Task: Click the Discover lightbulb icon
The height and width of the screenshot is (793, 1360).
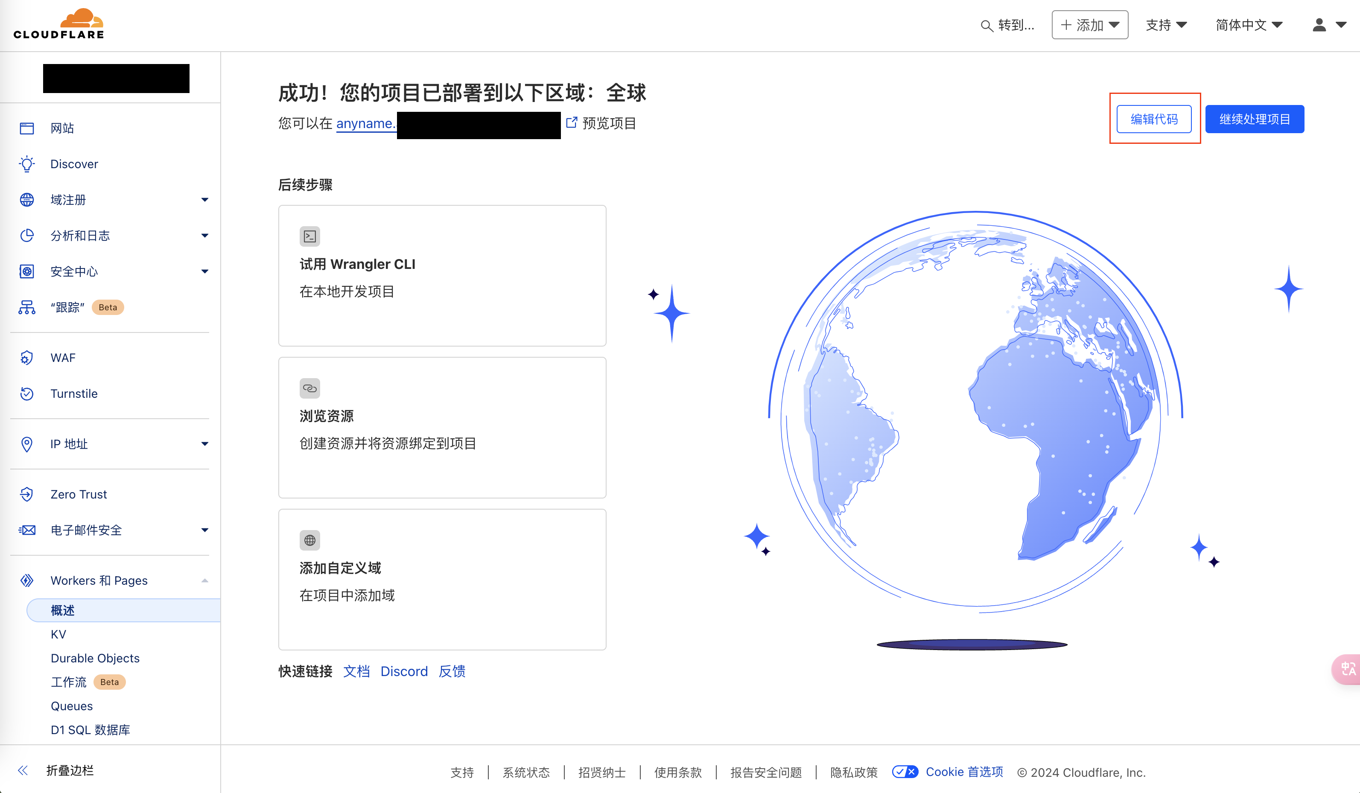Action: coord(27,164)
